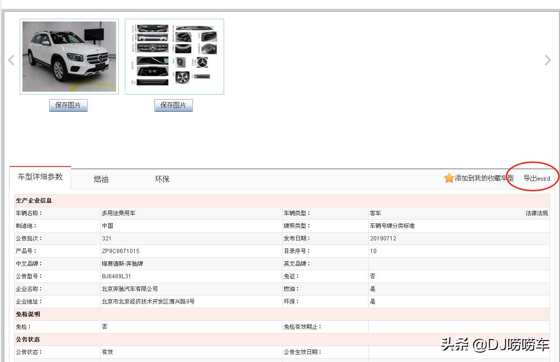Switch to the 环保 tab
The image size is (560, 362).
[x=162, y=179]
